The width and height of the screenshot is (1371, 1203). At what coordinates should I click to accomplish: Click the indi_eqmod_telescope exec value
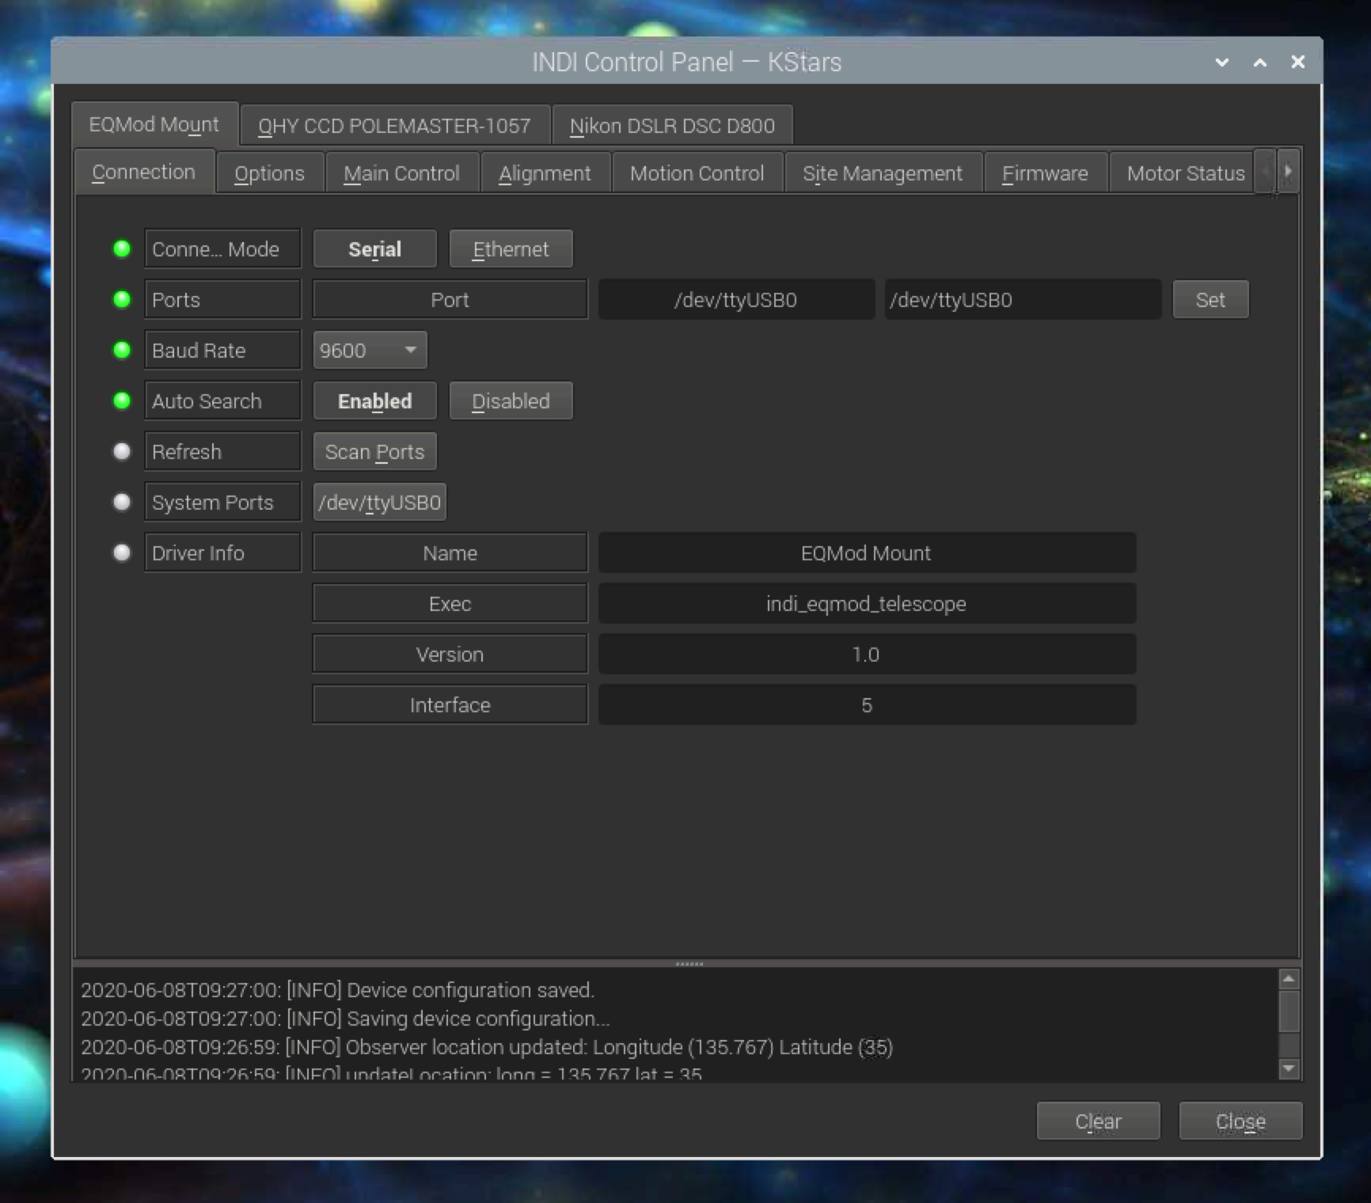coord(867,604)
